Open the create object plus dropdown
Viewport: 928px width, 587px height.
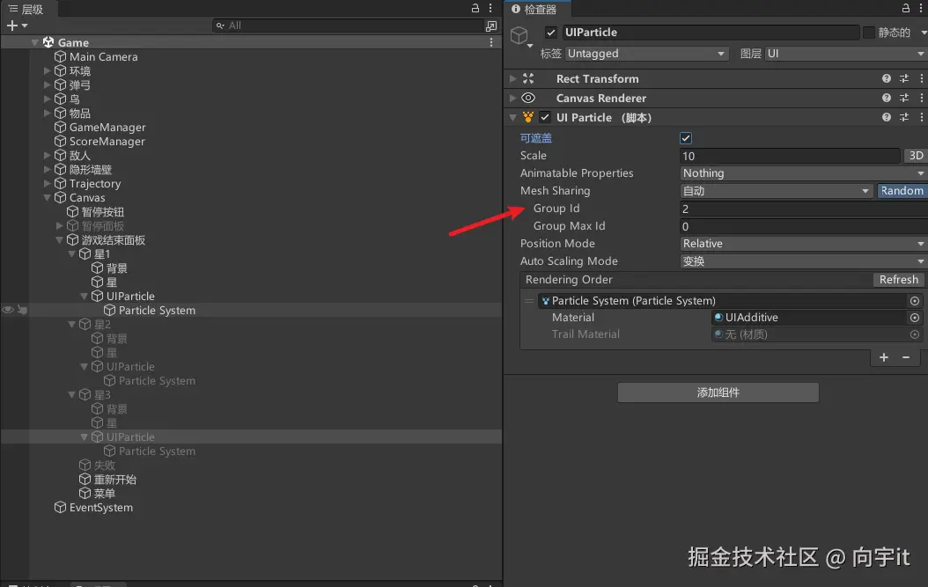(17, 26)
